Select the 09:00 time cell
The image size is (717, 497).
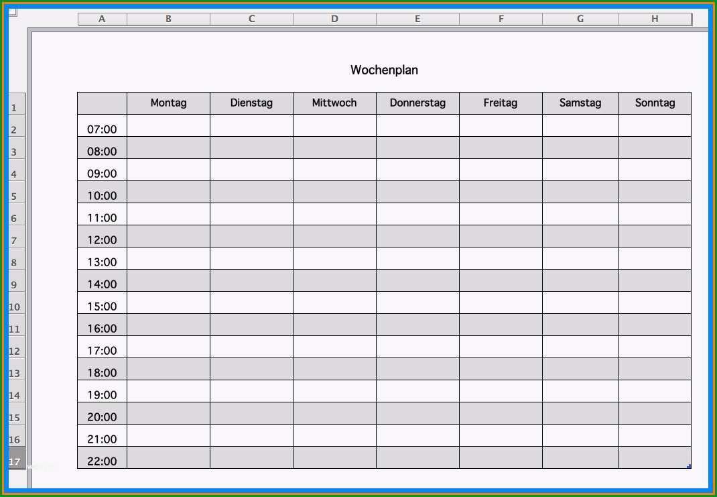coord(102,170)
